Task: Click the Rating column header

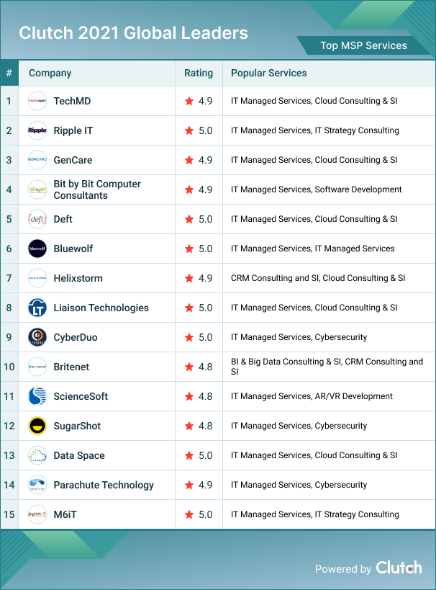Action: pos(199,73)
